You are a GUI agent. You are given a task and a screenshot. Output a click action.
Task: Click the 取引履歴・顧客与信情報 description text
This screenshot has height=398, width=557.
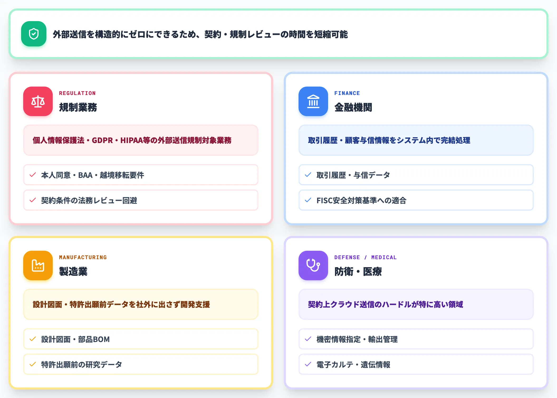(x=389, y=140)
